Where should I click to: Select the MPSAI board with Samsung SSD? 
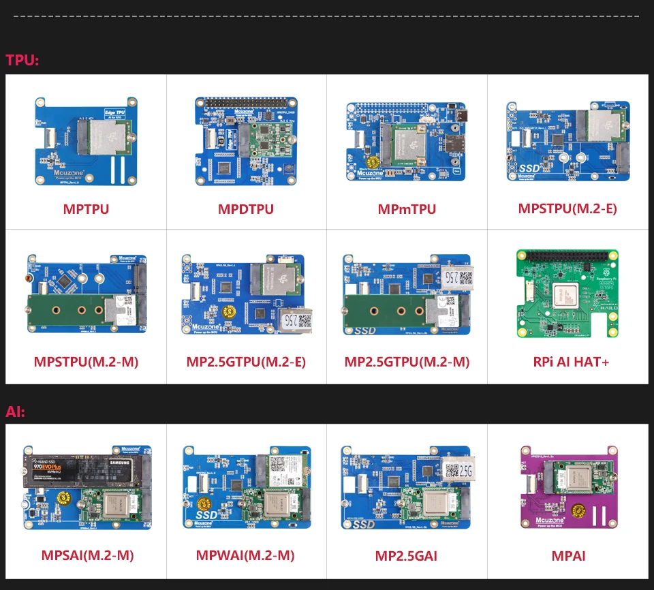click(x=86, y=488)
